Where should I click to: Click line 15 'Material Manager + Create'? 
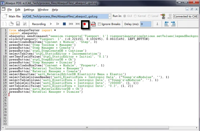(45, 71)
